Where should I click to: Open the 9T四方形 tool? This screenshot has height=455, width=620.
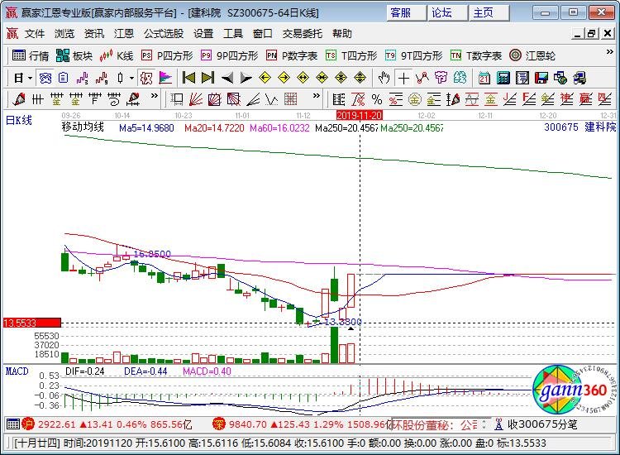(413, 55)
